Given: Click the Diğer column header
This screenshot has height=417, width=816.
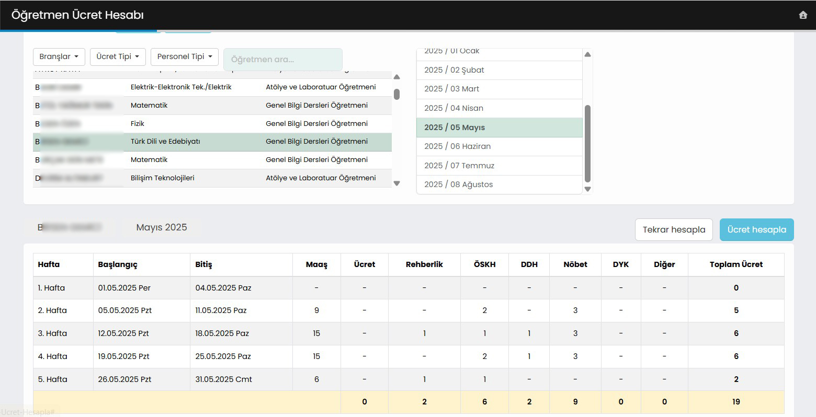Looking at the screenshot, I should point(664,264).
